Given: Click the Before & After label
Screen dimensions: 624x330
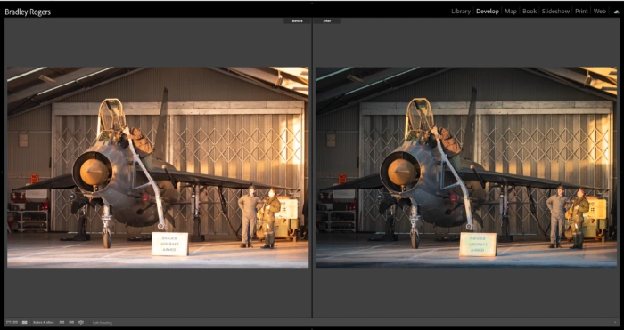Looking at the screenshot, I should [43, 323].
